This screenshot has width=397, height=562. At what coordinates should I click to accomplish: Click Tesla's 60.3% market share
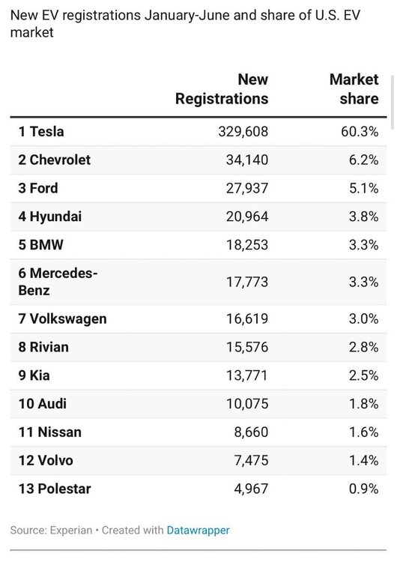tap(360, 132)
